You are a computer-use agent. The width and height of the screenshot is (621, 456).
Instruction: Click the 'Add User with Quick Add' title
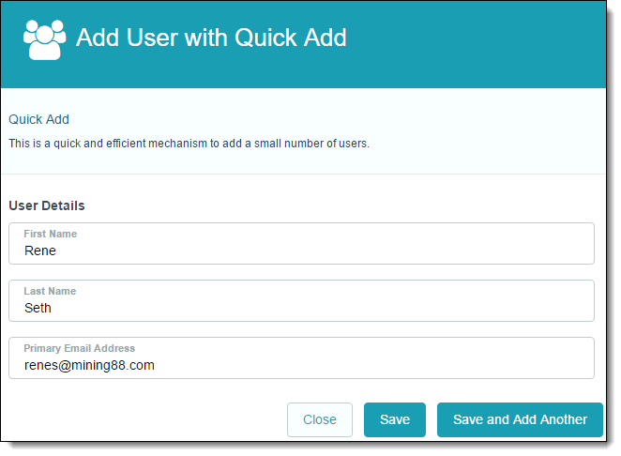point(211,38)
